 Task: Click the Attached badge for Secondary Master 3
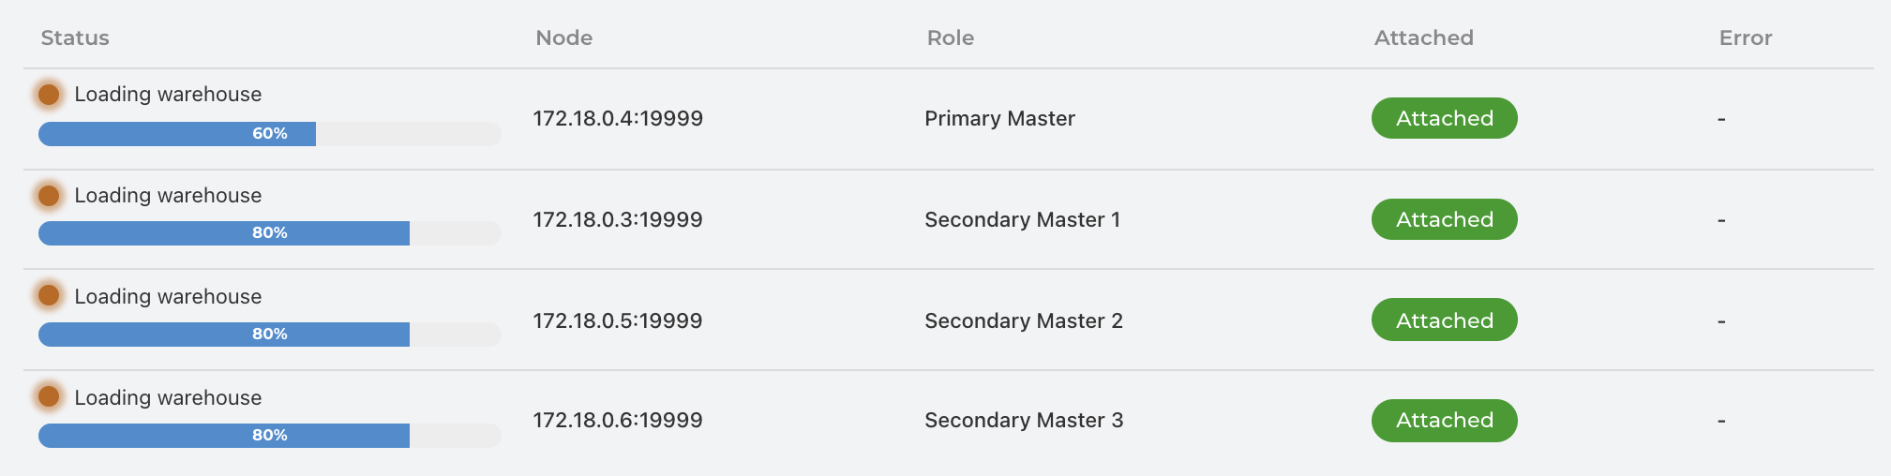pyautogui.click(x=1445, y=421)
